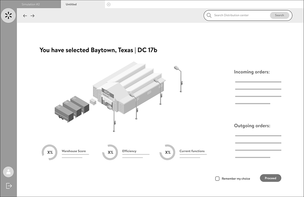Viewport: 304px width, 197px height.
Task: Select the RDC warehouse building illustration
Action: pos(129,88)
